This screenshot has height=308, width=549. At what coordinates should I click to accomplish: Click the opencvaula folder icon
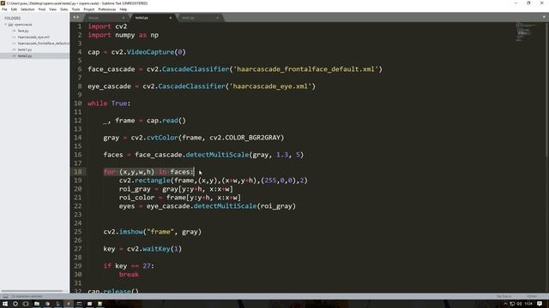tap(10, 25)
